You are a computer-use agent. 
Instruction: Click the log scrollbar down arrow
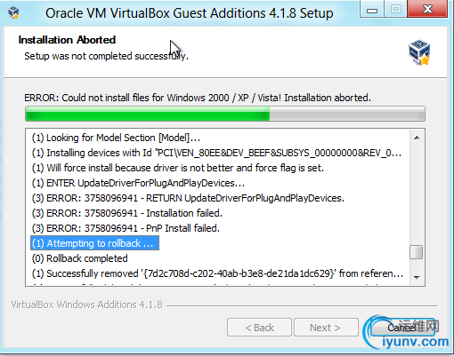click(x=417, y=277)
